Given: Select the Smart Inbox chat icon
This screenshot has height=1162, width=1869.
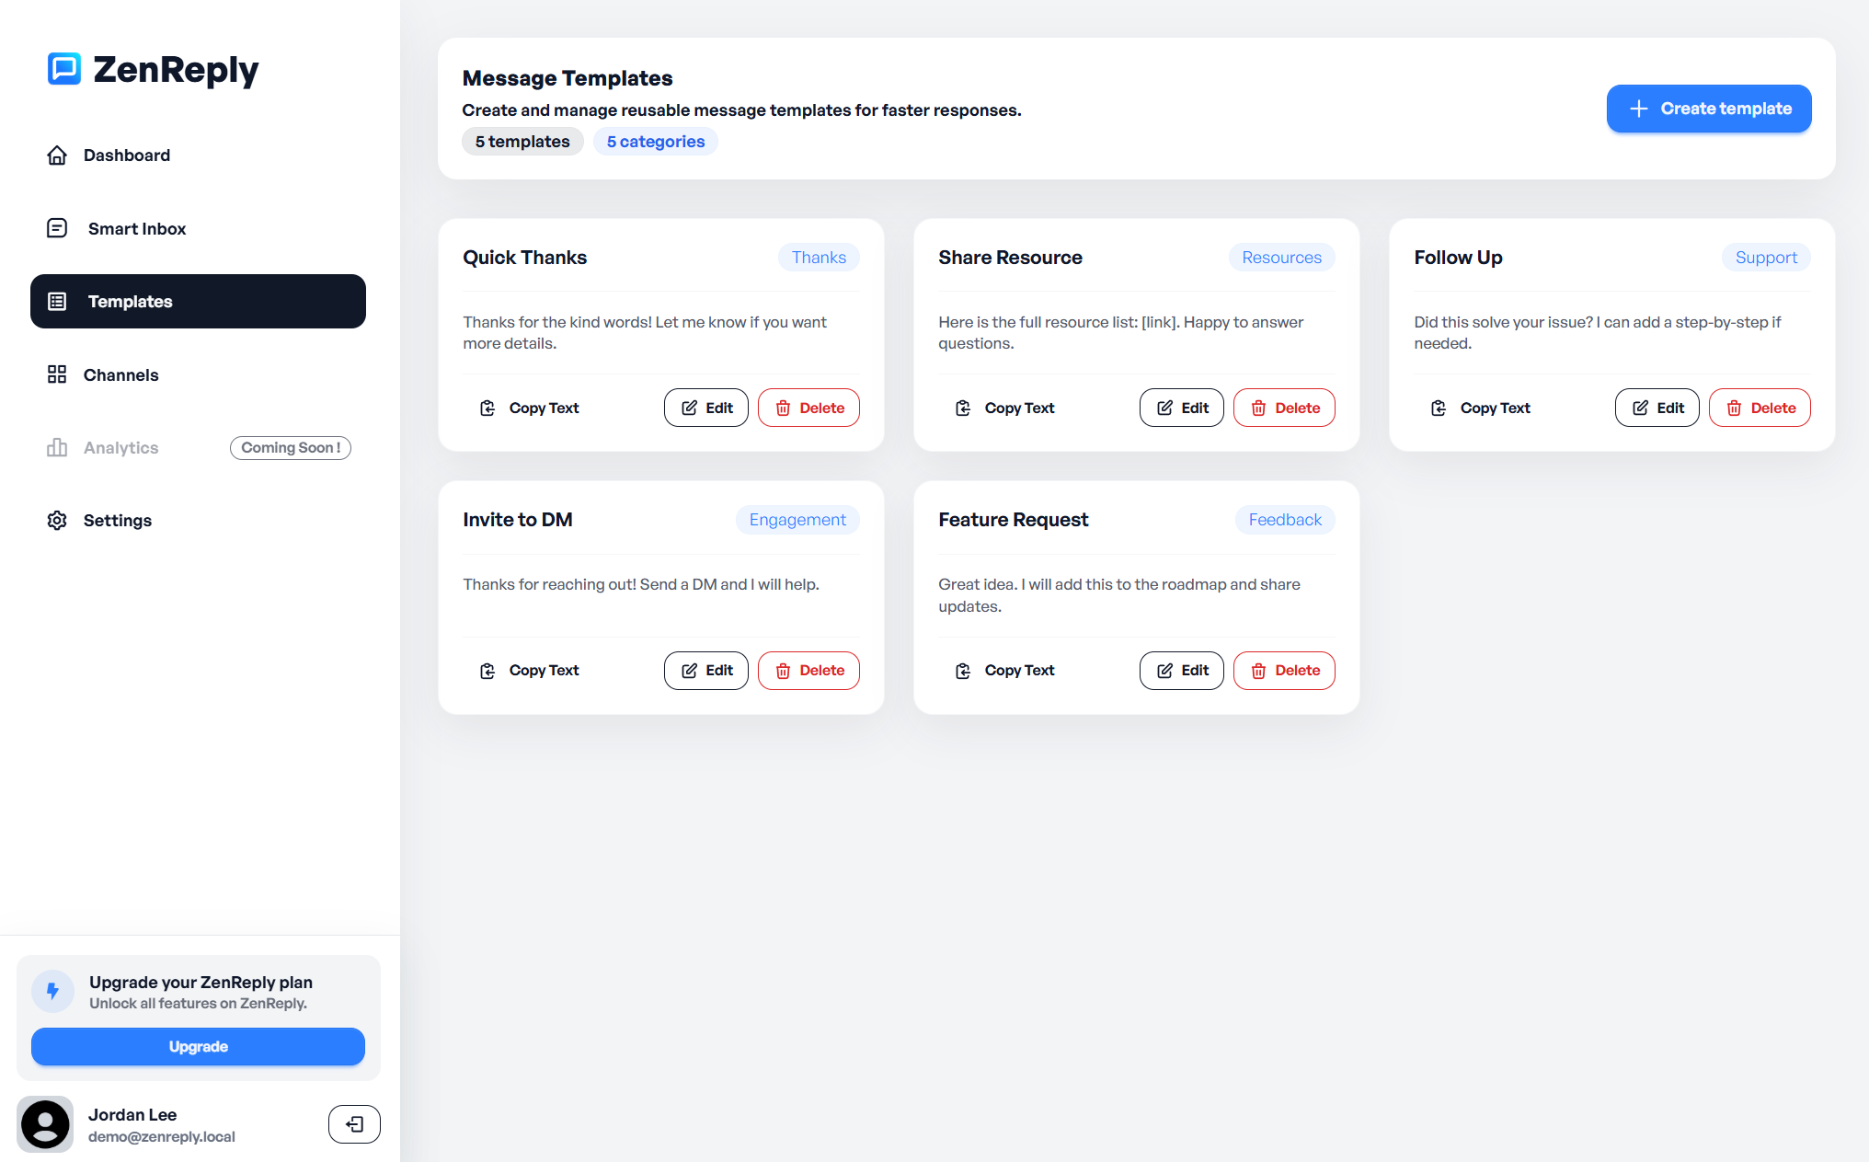Looking at the screenshot, I should (57, 228).
